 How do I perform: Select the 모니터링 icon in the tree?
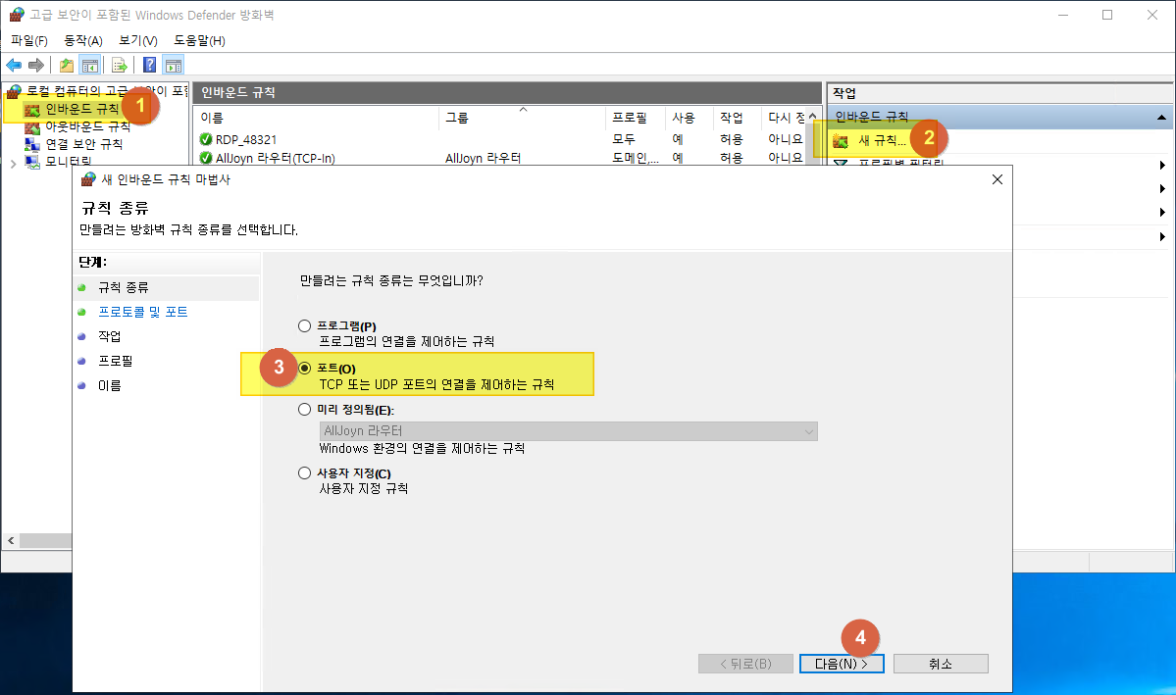point(32,161)
